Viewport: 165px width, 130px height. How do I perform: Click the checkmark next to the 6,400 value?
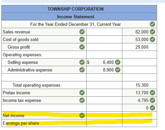pos(118,62)
